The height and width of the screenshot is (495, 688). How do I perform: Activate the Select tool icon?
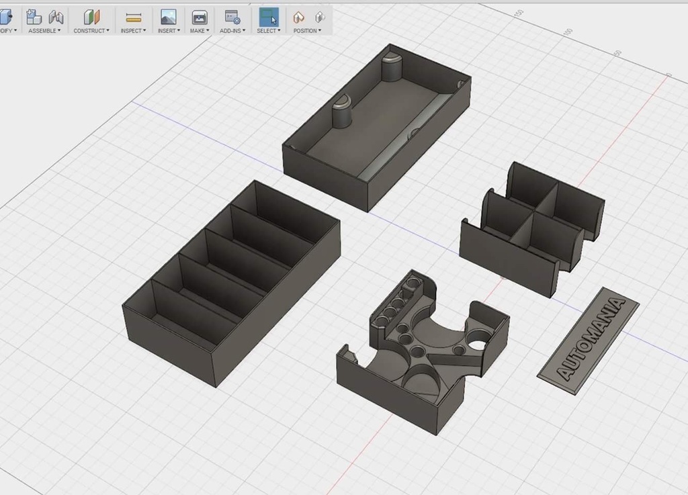pos(269,17)
